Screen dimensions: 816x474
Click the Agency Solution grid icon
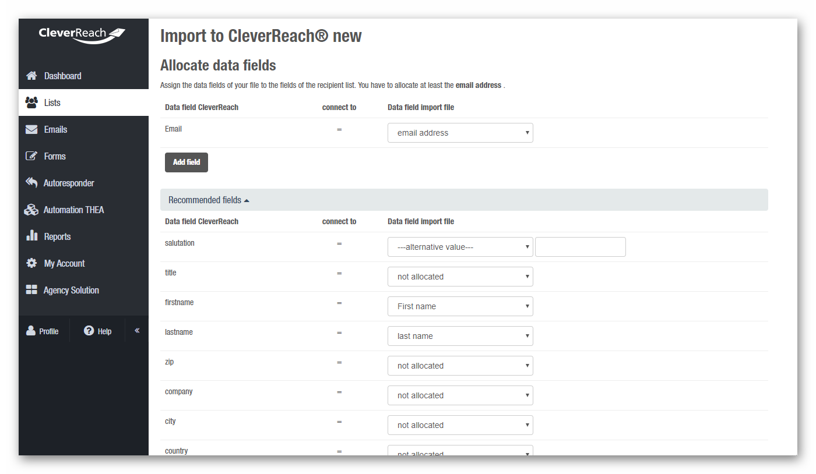point(31,290)
